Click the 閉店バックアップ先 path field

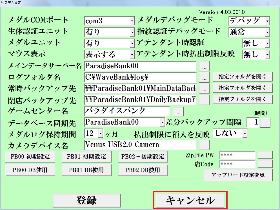(x=141, y=100)
